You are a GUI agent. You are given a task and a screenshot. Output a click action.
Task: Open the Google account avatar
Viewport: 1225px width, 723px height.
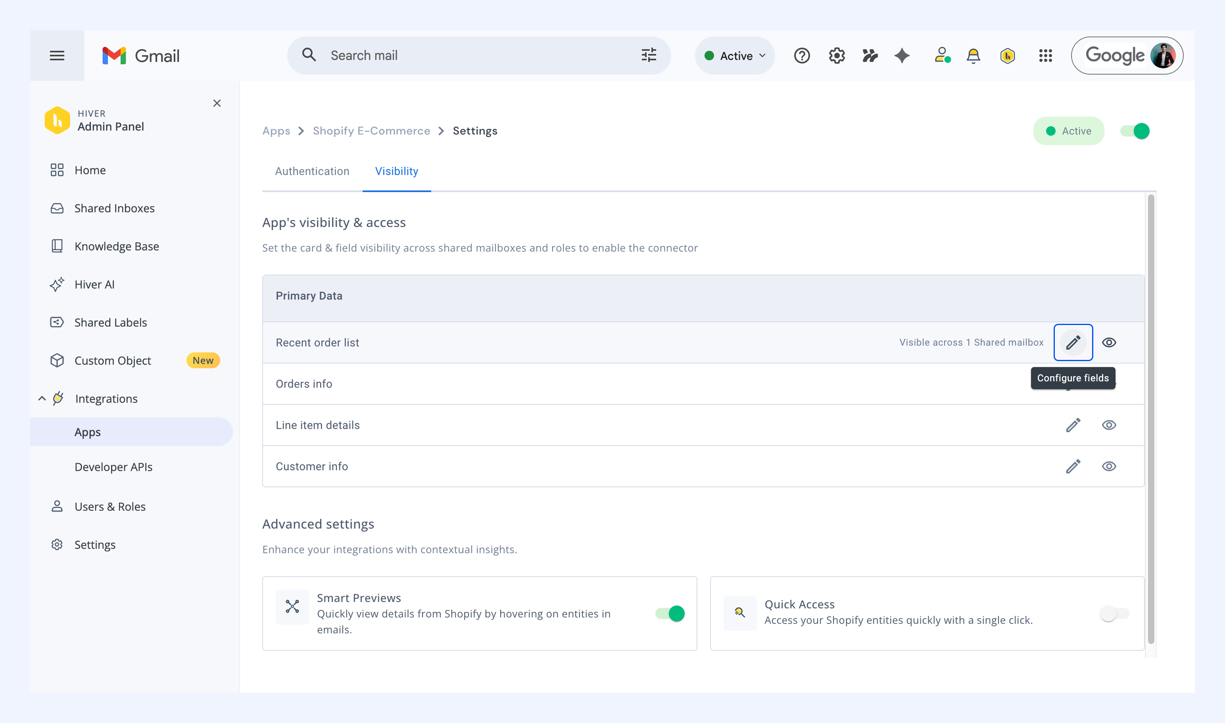tap(1163, 56)
